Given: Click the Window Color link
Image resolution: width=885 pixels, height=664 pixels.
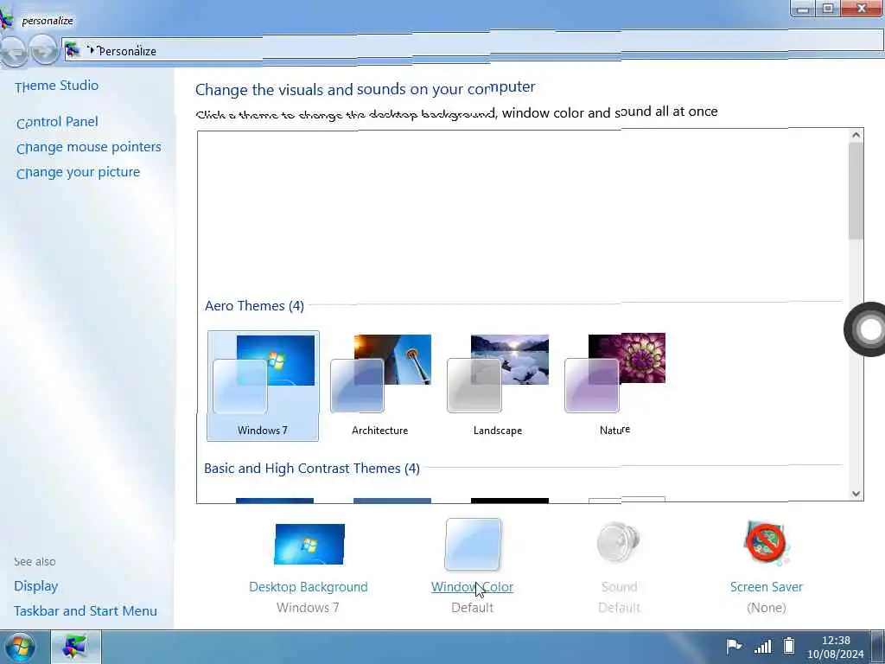Looking at the screenshot, I should click(x=473, y=587).
